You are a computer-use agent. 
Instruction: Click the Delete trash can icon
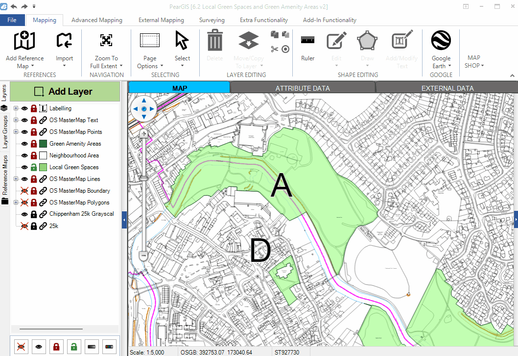215,40
